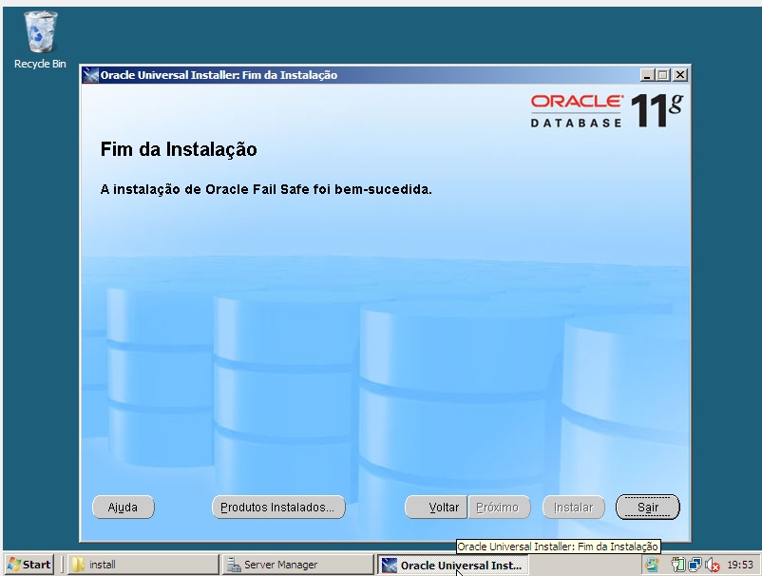Click the disabled Instalar button
Viewport: 762px width, 576px height.
(x=572, y=507)
